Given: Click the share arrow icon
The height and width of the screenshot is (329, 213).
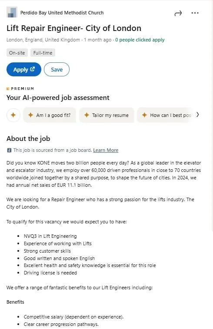Looking at the screenshot, I should coord(178,14).
